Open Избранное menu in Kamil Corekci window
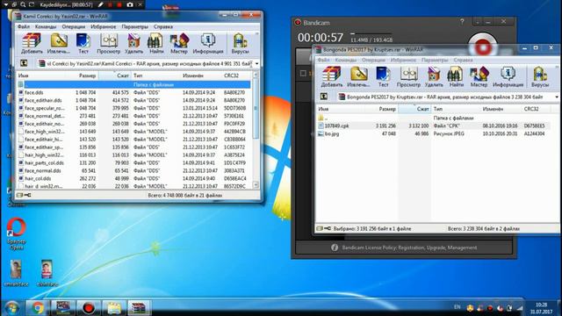 tap(104, 26)
